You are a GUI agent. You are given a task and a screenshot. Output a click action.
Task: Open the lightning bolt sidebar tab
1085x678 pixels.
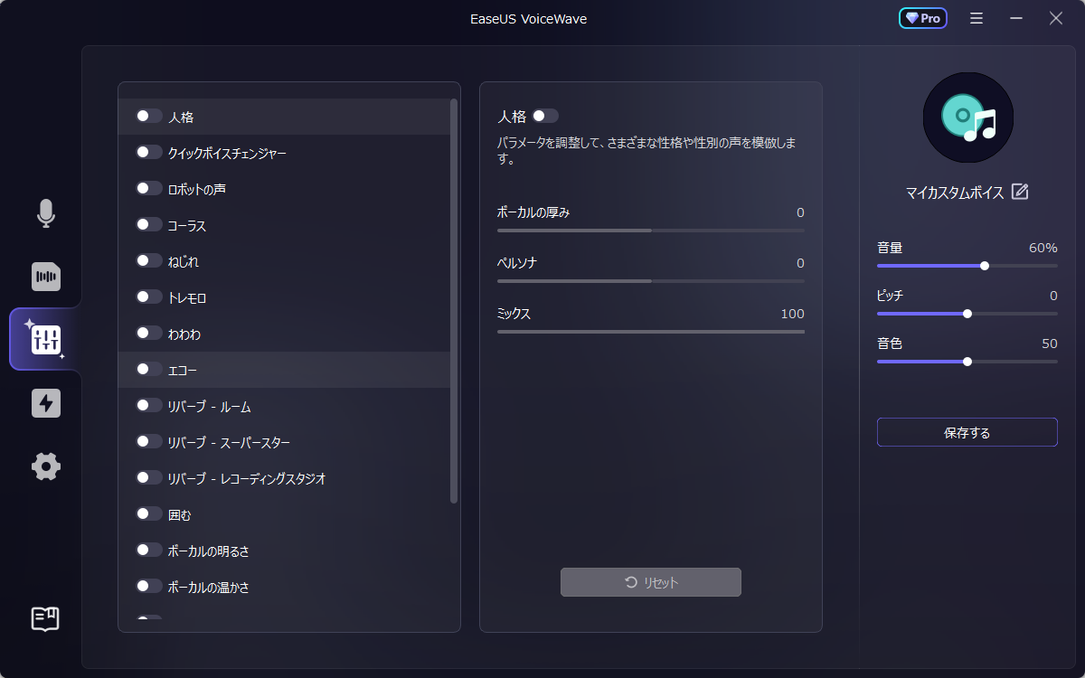[x=46, y=403]
